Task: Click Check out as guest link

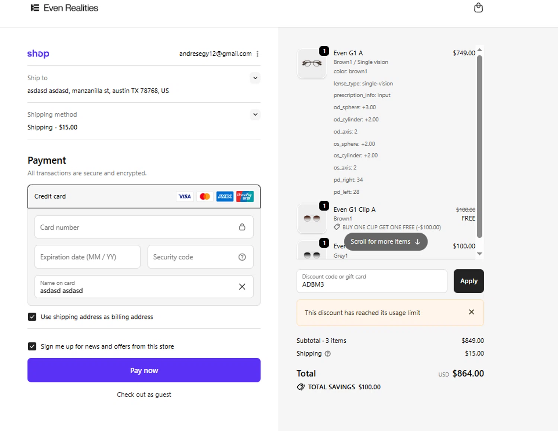Action: click(144, 395)
